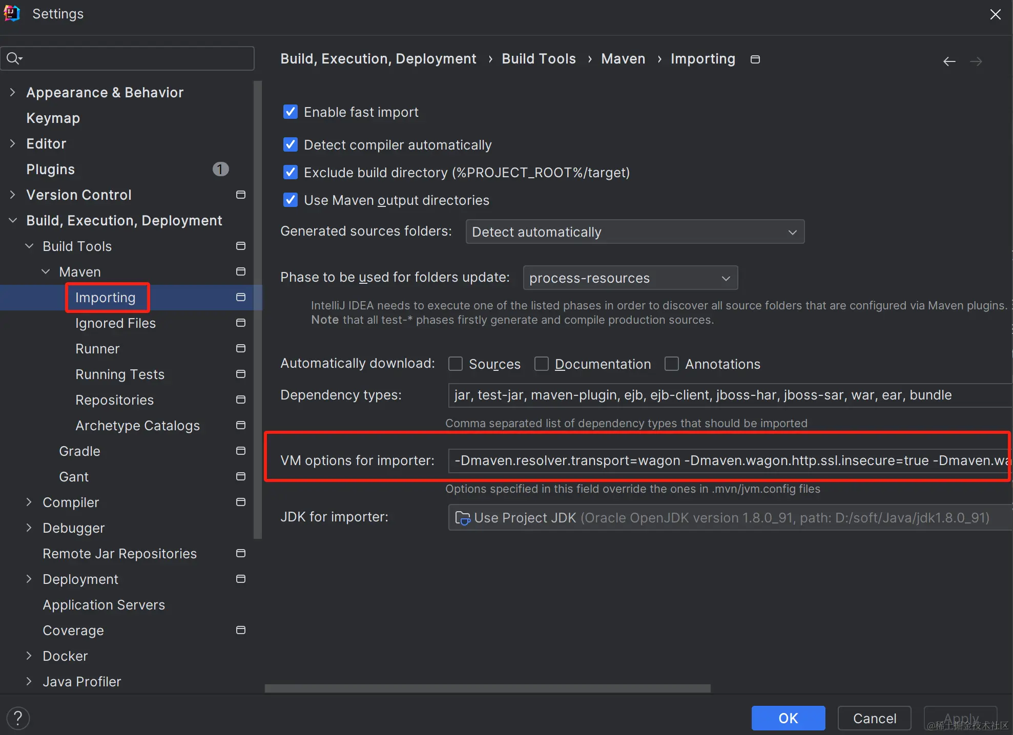Click project-level icon on Archetype Catalogs row
The image size is (1013, 735).
[x=240, y=425]
